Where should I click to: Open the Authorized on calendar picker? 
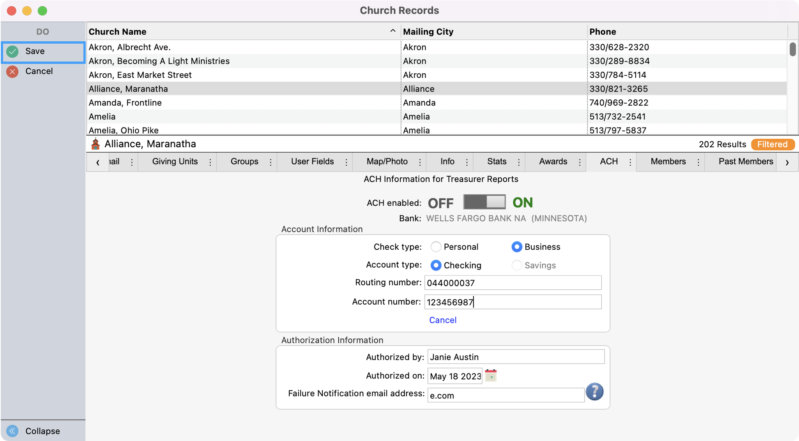[491, 376]
